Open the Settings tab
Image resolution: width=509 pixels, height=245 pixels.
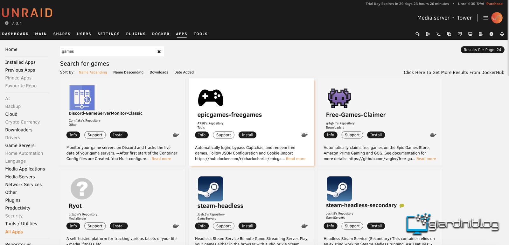(x=108, y=34)
